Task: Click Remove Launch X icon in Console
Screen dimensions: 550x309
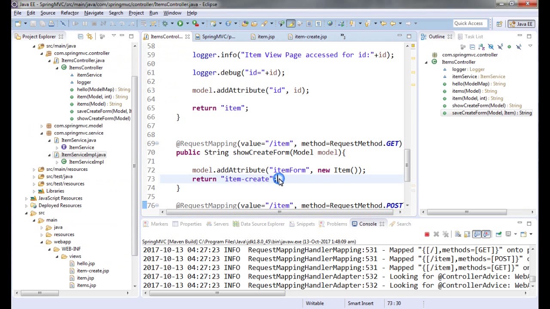Action: (436, 234)
